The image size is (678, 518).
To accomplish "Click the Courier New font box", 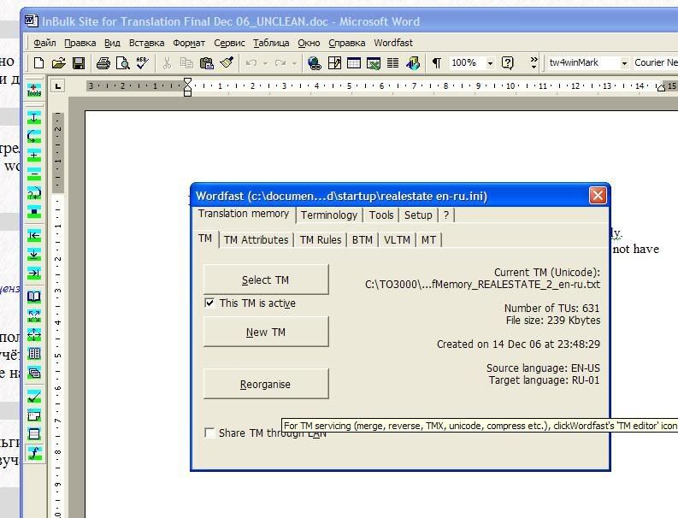I will click(x=655, y=63).
